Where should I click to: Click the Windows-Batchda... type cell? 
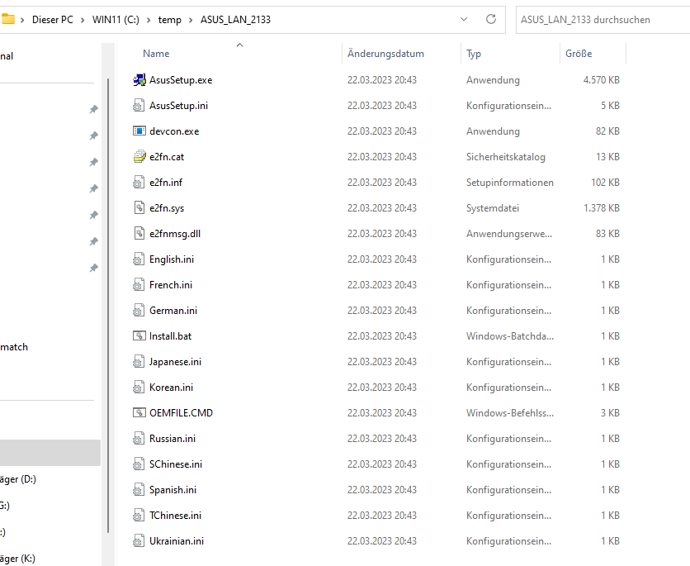click(509, 335)
